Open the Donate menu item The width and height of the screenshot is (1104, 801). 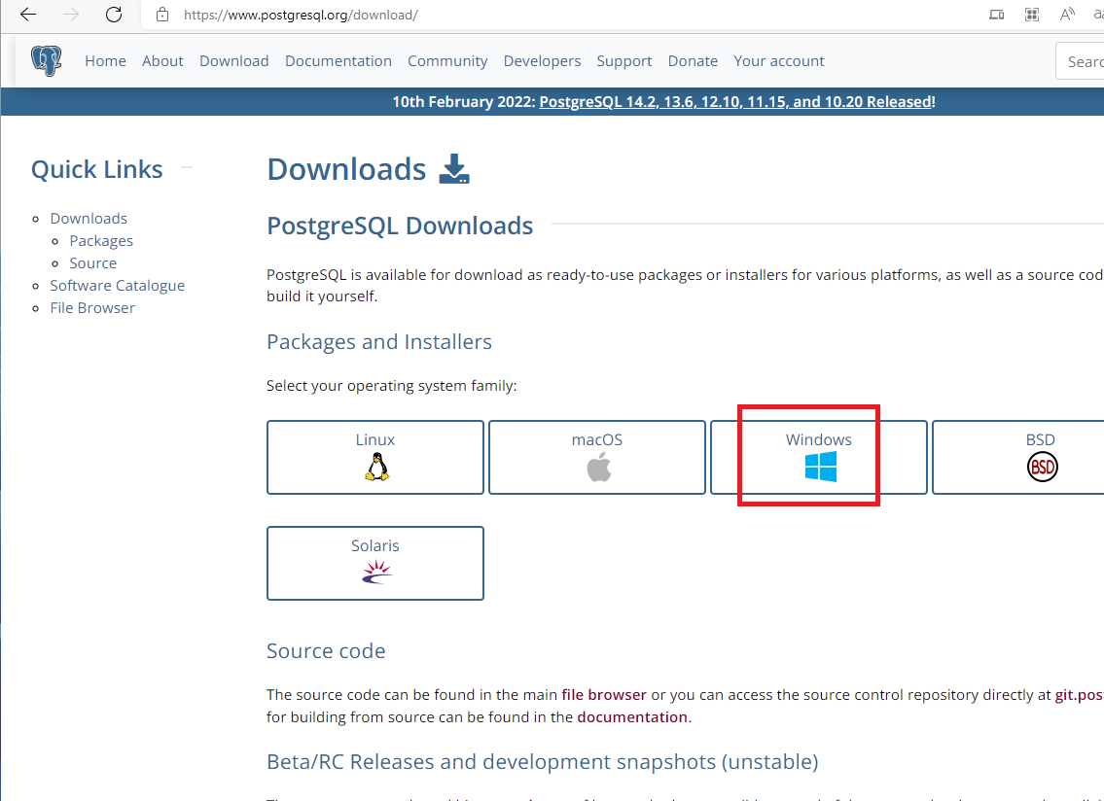tap(693, 61)
